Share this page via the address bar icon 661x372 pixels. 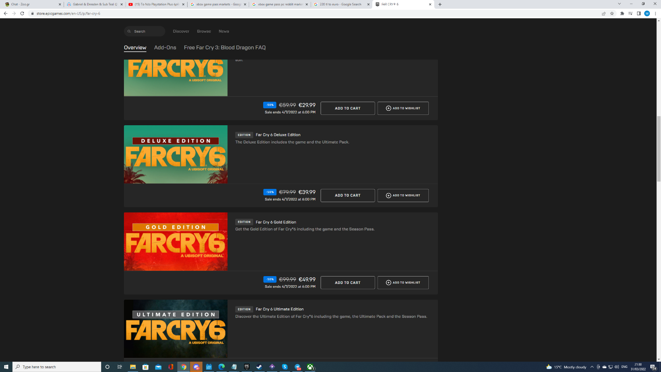point(604,13)
